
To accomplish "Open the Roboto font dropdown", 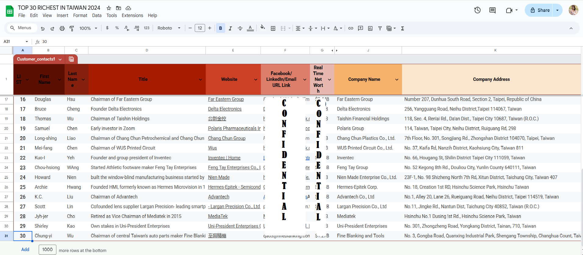I will (x=169, y=28).
